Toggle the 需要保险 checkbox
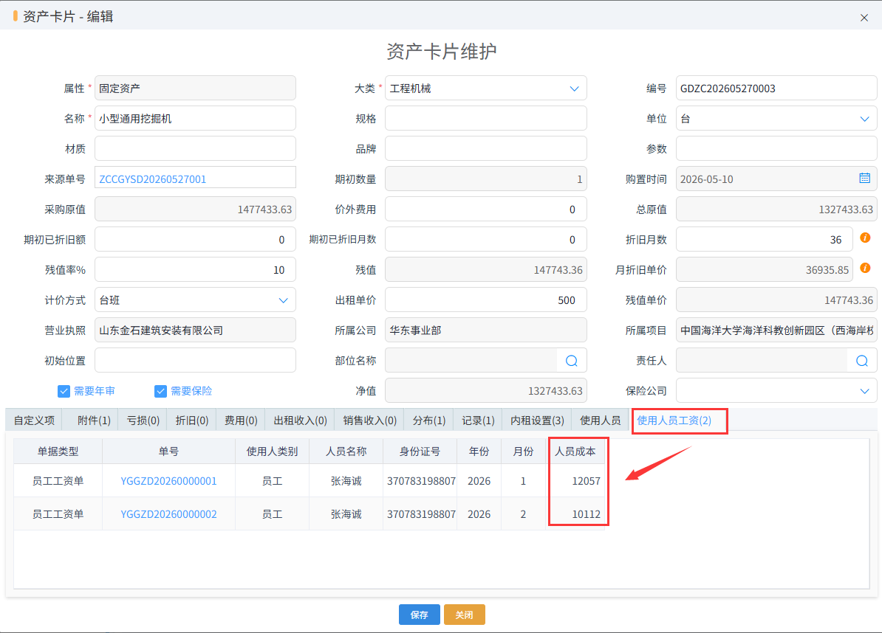882x633 pixels. (x=160, y=391)
